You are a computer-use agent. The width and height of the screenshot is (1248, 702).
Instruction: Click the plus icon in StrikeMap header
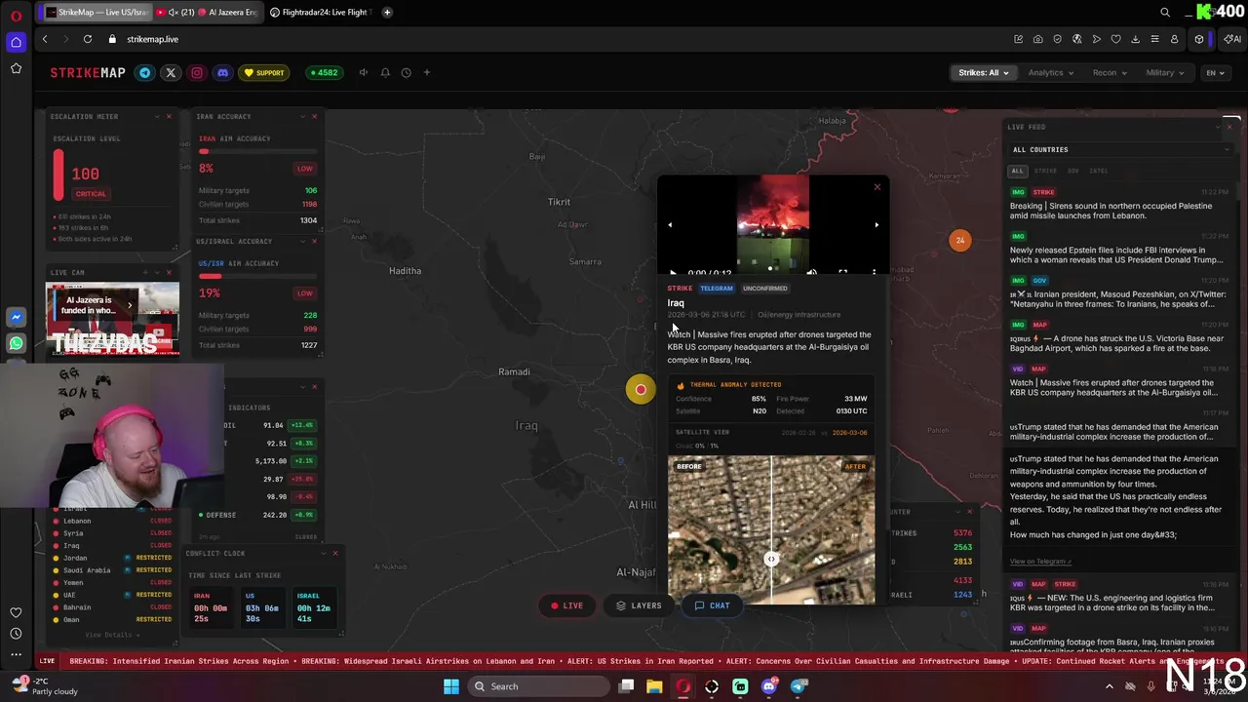click(x=426, y=72)
